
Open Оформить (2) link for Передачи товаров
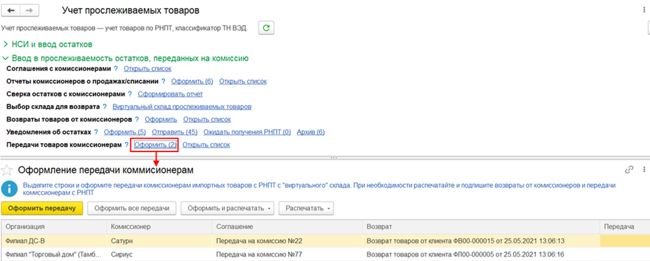click(155, 145)
